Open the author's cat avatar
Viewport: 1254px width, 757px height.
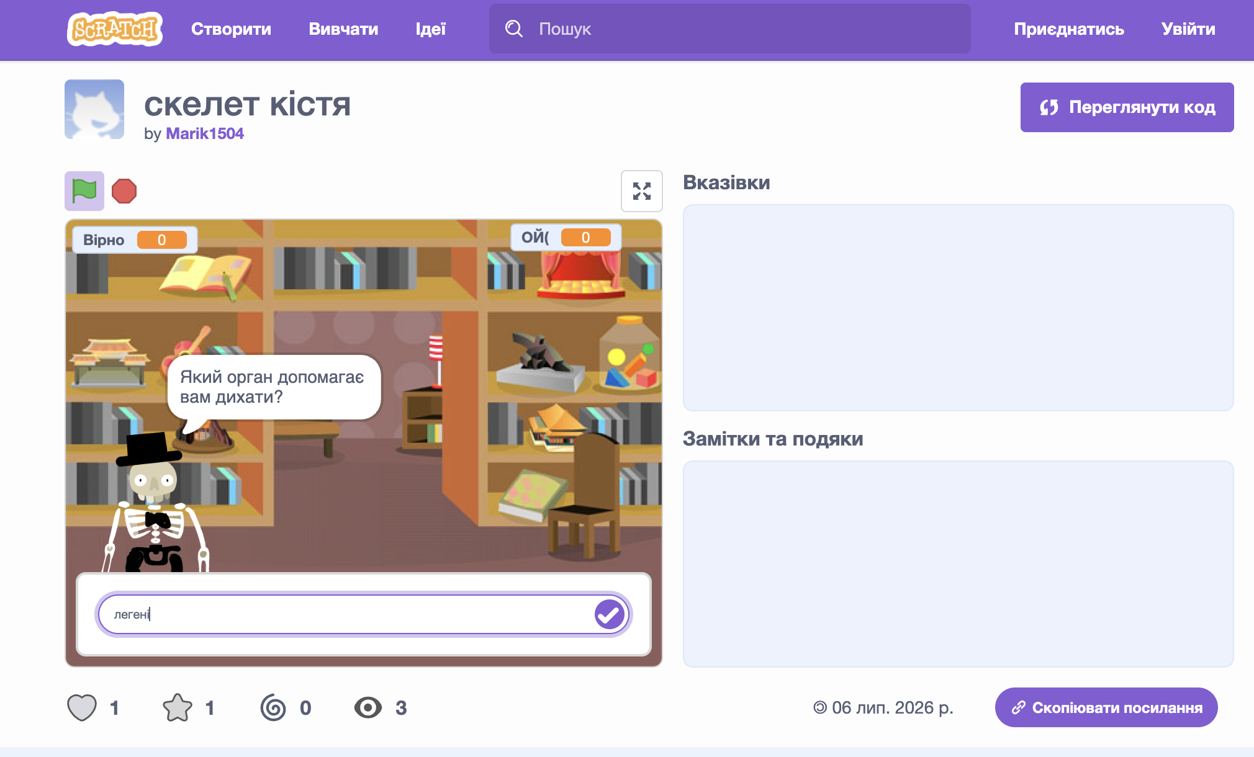click(94, 109)
